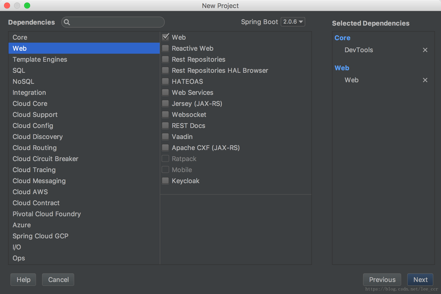Uncheck the Web dependency checkbox

166,37
